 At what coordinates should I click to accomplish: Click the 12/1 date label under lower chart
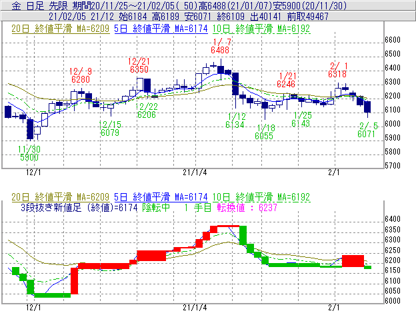[33, 308]
